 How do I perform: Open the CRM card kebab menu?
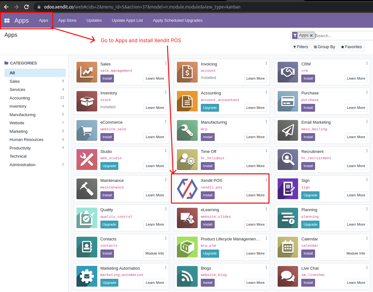[x=367, y=63]
